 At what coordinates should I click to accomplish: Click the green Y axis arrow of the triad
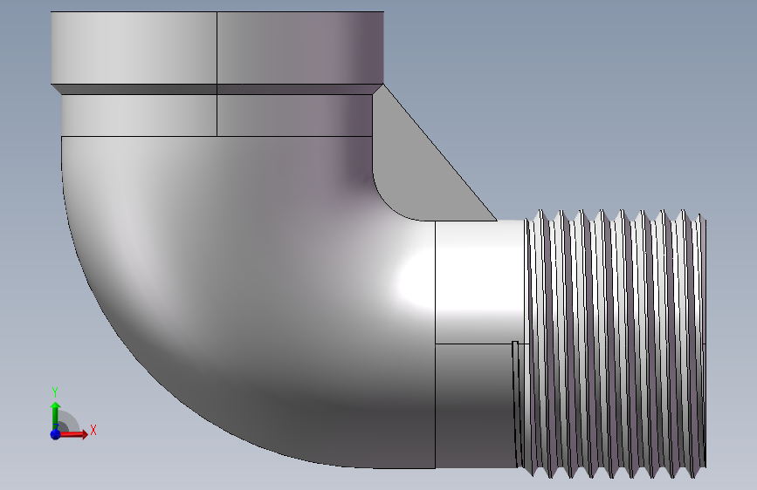[55, 414]
